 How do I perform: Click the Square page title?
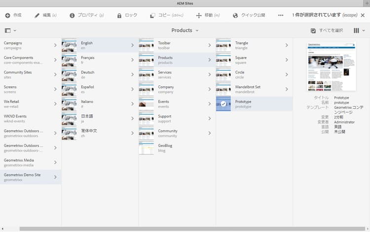coord(241,58)
